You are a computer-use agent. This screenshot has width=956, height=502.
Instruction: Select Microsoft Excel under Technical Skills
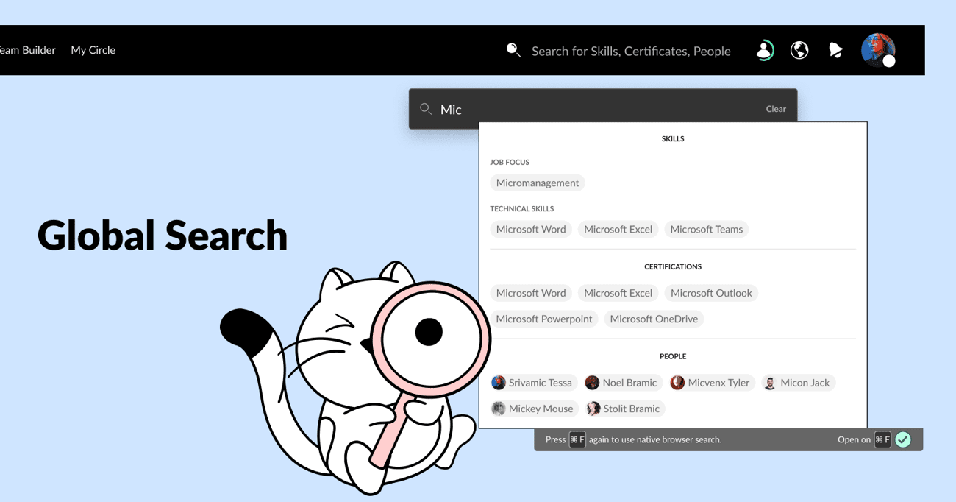(x=618, y=229)
